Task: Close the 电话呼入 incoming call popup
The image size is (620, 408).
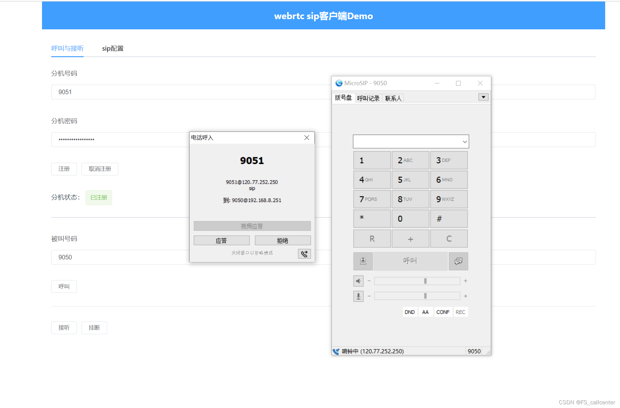Action: (307, 138)
